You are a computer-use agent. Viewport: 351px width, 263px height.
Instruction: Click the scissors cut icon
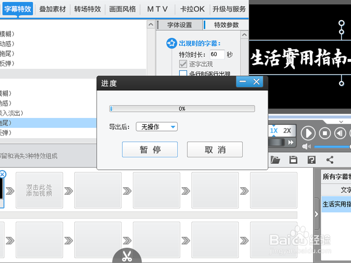point(127,256)
